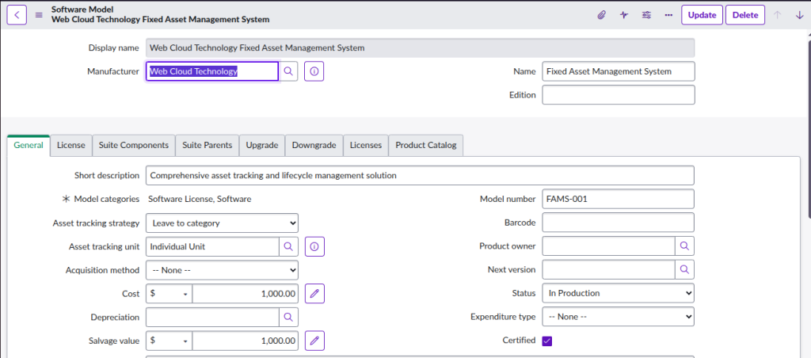Image resolution: width=811 pixels, height=358 pixels.
Task: Click the back arrow button
Action: [17, 15]
